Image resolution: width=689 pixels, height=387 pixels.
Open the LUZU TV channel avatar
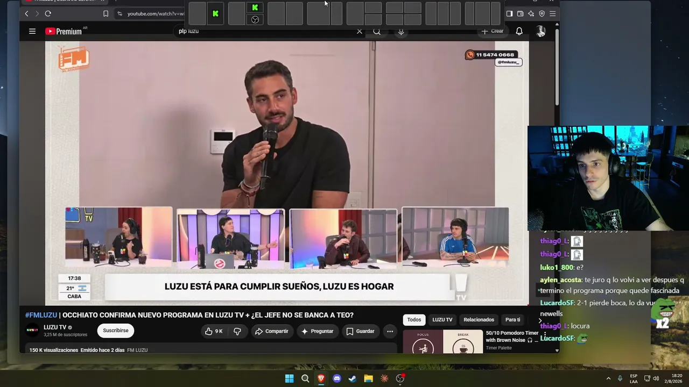[x=32, y=331]
